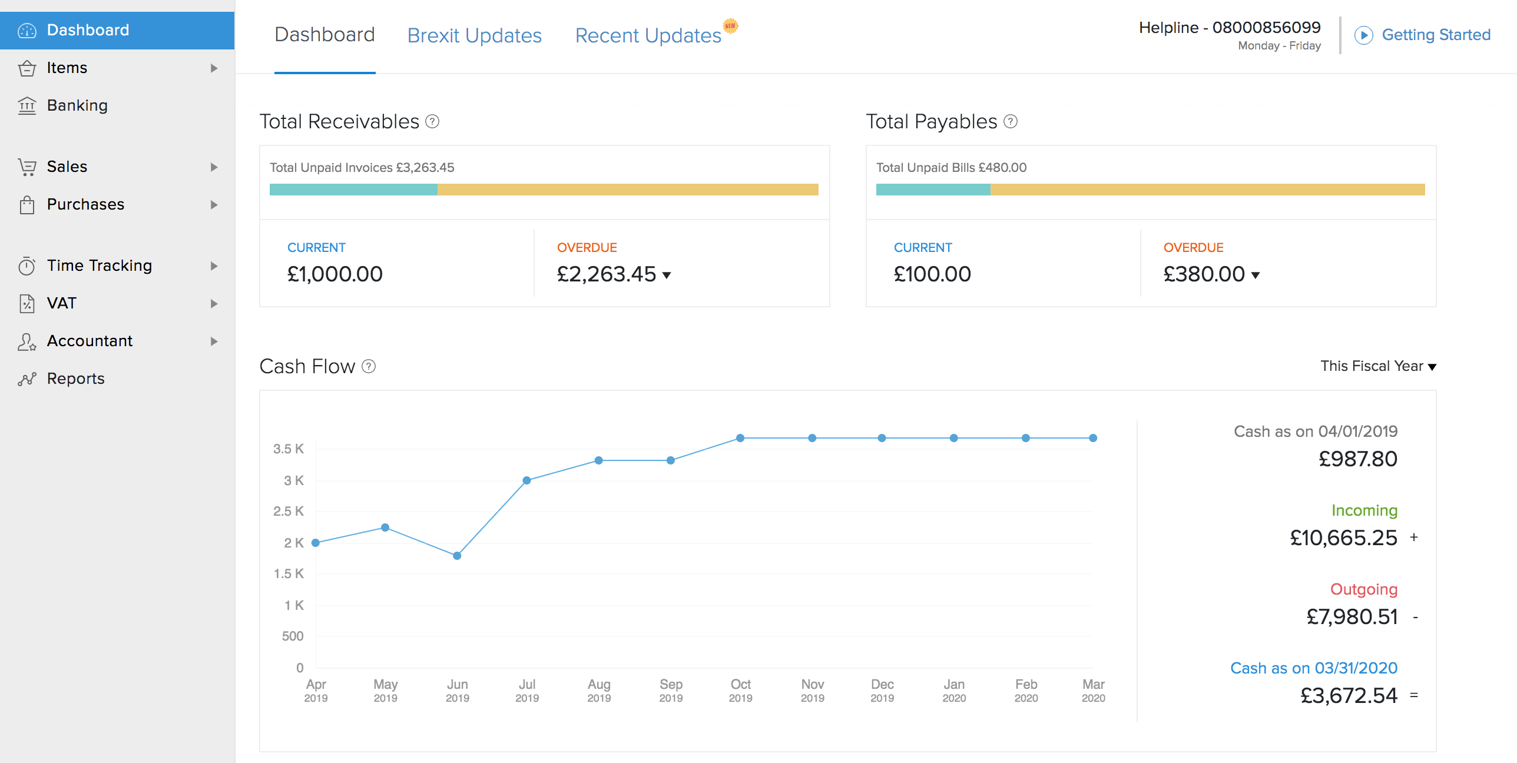Screen dimensions: 1517x763
Task: Click the current receivables amount £1,000.00
Action: (334, 274)
